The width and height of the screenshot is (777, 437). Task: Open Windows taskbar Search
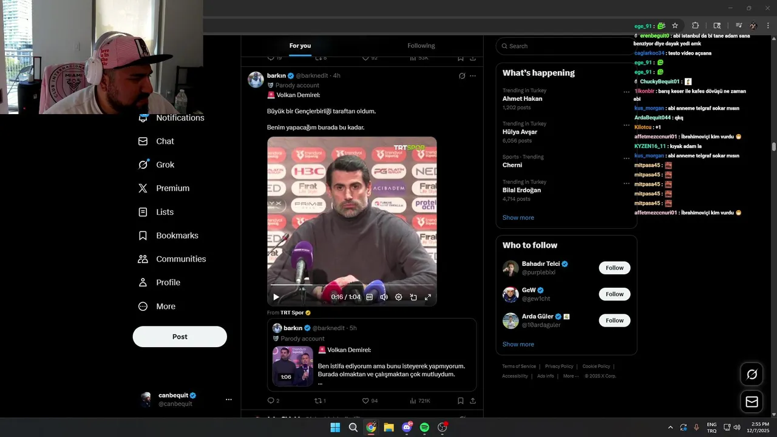pos(353,427)
